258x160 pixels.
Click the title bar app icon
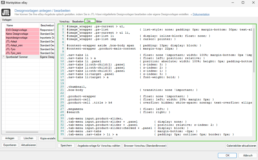coord(3,3)
